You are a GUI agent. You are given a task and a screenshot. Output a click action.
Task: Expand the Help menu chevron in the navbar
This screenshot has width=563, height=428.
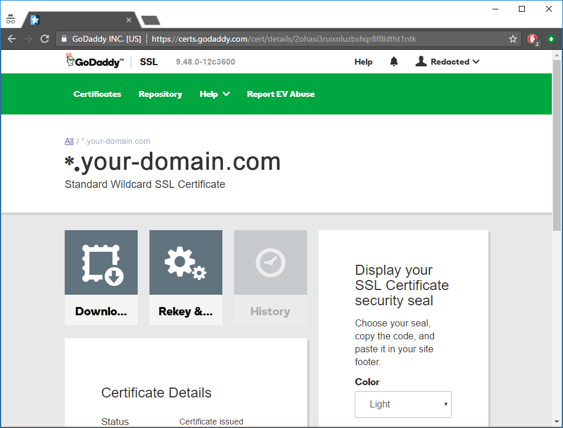(x=225, y=94)
